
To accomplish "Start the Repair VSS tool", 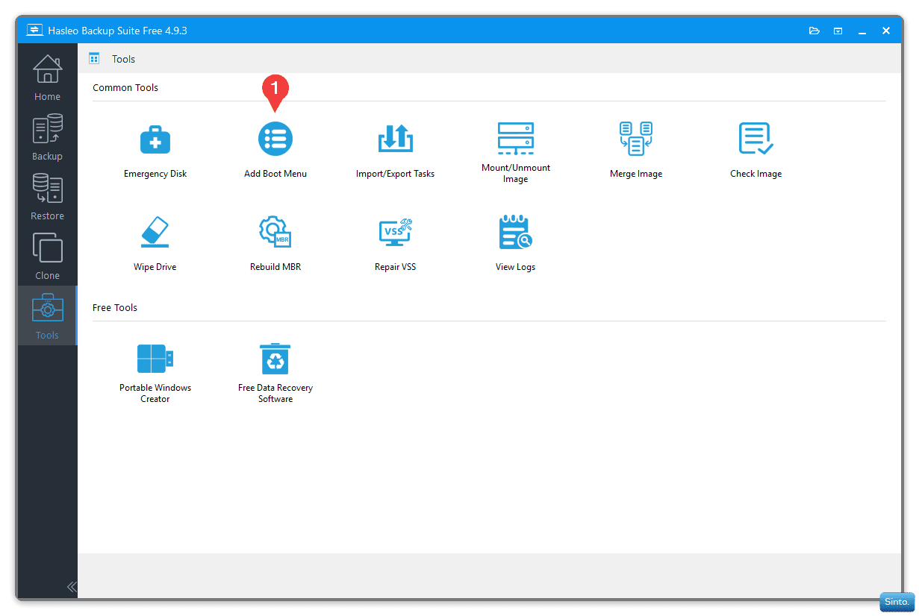I will pos(395,245).
